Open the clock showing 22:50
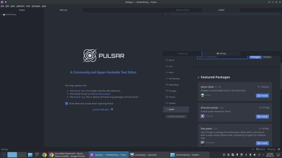The height and width of the screenshot is (158, 282). click(x=270, y=155)
